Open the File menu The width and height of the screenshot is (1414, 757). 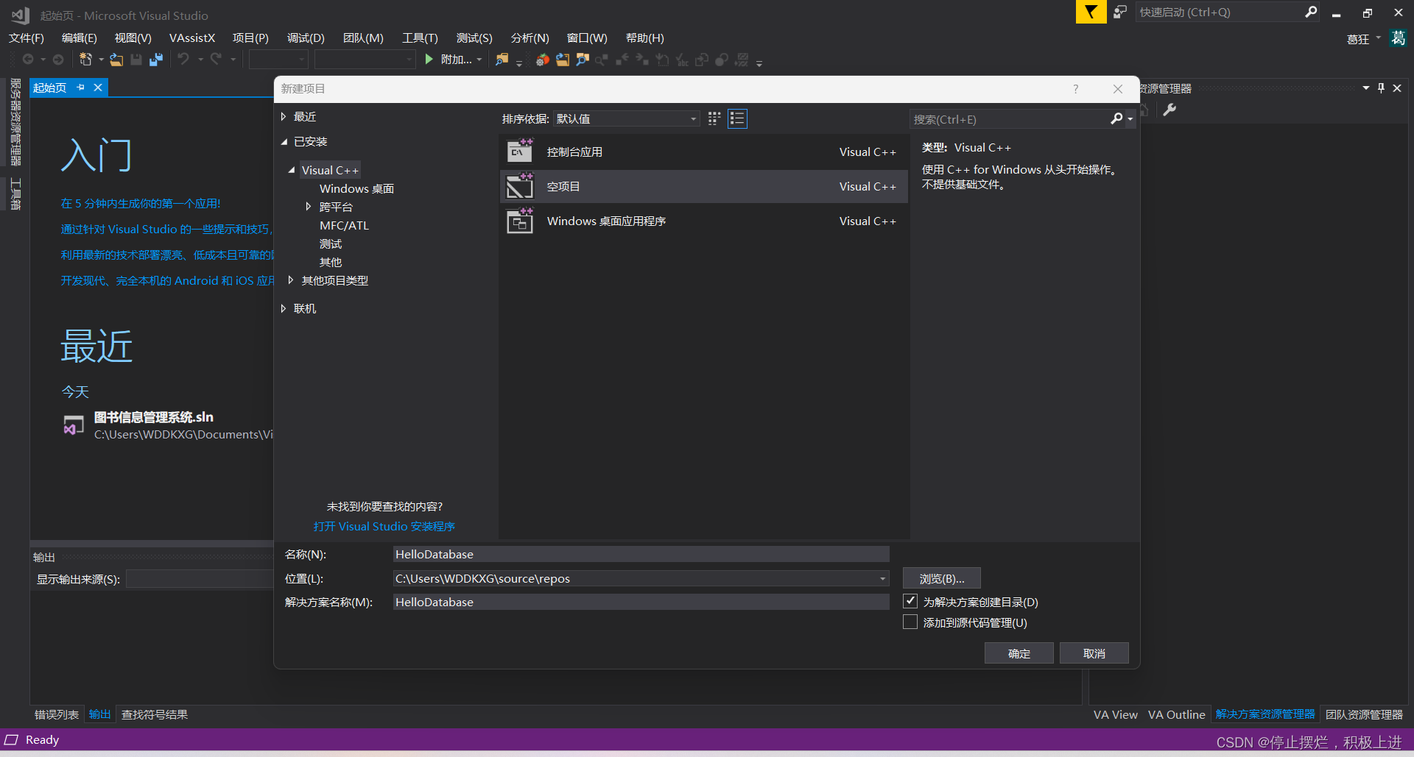point(27,38)
